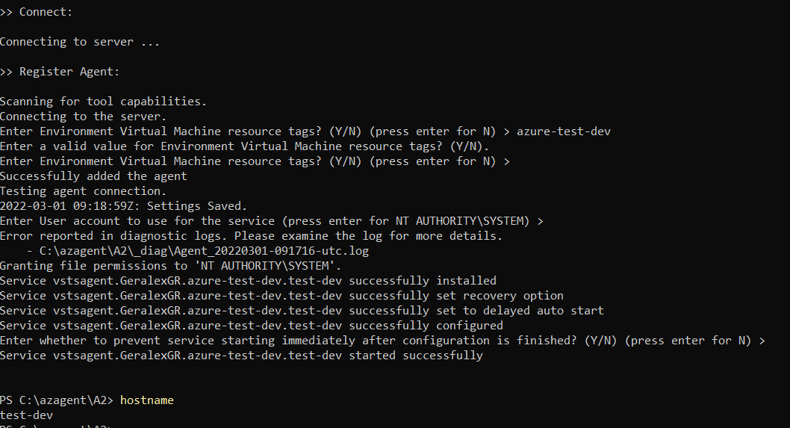Click the '>> Connect:' heading line
790x428 pixels.
(x=37, y=12)
